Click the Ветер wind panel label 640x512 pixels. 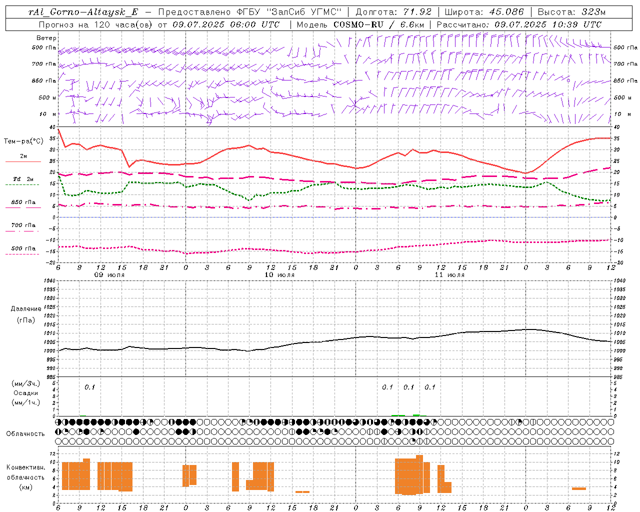pyautogui.click(x=46, y=38)
